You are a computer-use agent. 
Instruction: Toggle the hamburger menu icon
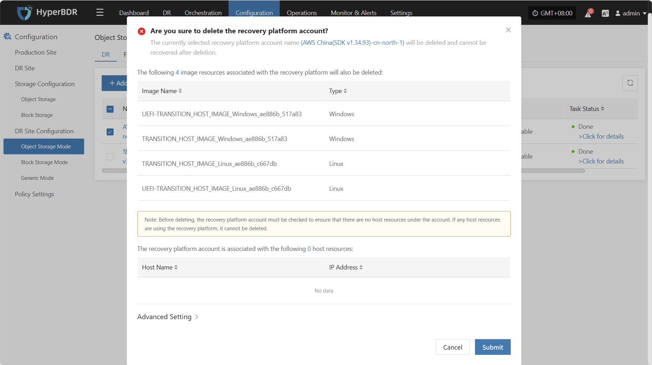pos(100,13)
